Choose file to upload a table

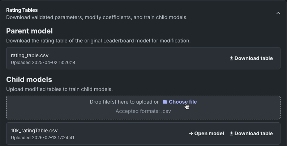point(183,102)
